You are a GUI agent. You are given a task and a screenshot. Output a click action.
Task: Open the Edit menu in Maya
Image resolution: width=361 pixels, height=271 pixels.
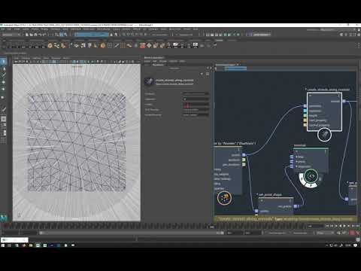(x=9, y=29)
